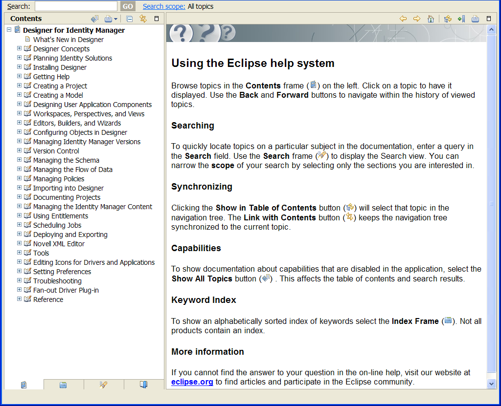Collapse all topics in Contents toolbar

pyautogui.click(x=129, y=19)
